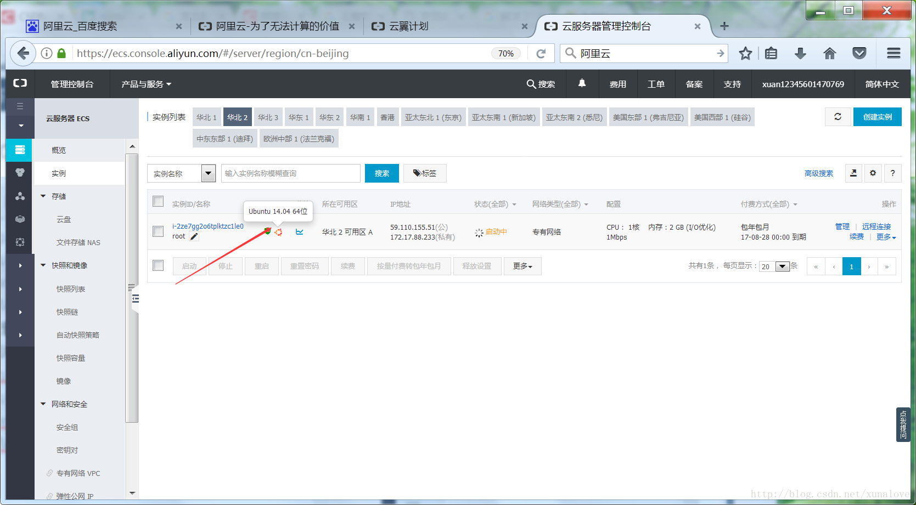Click the sidebar vertical scrollbar

click(x=132, y=288)
